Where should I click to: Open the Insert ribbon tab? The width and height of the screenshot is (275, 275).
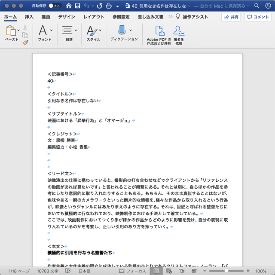pos(29,17)
